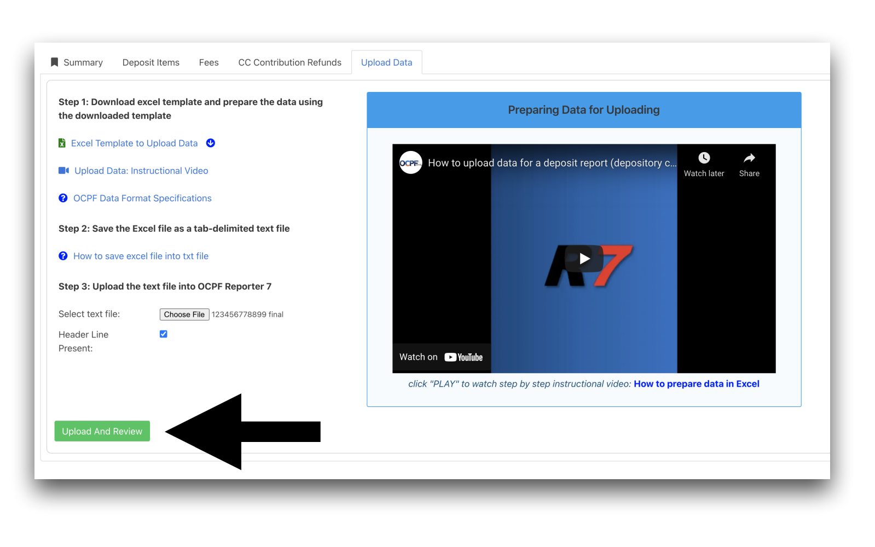This screenshot has height=547, width=875.
Task: Uncheck the Header Line Present checkbox
Action: click(164, 334)
